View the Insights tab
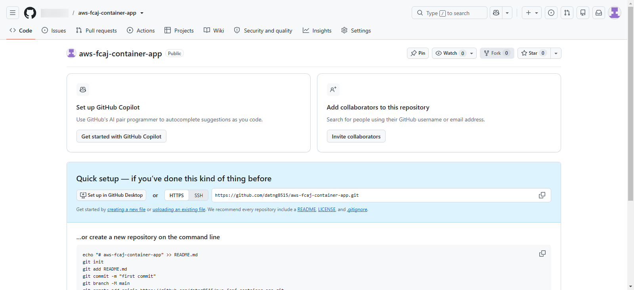Image resolution: width=634 pixels, height=290 pixels. 317,31
